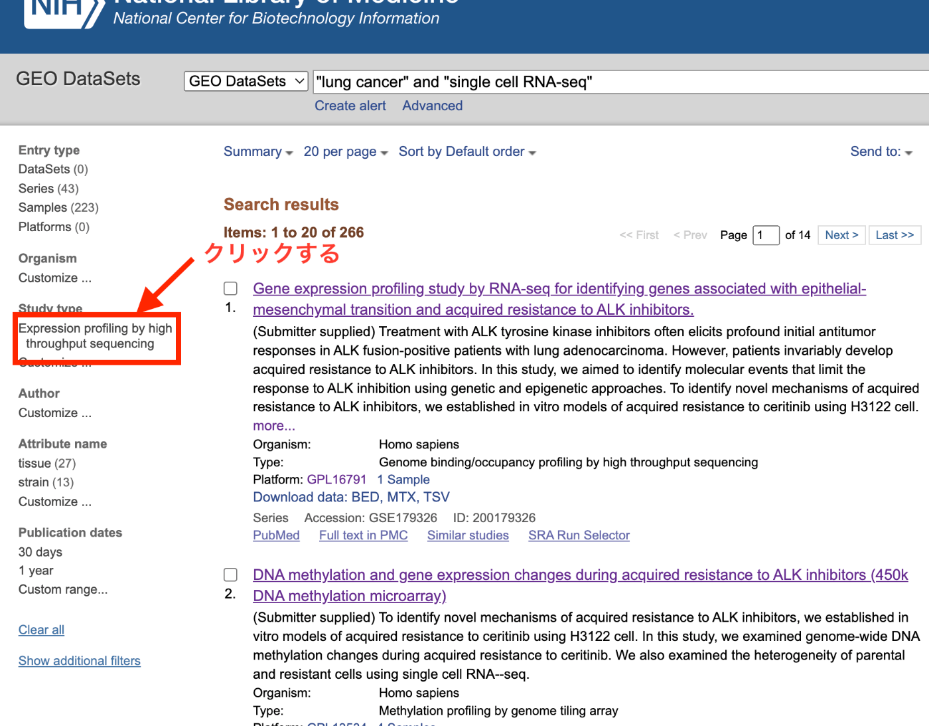Screen dimensions: 929x726
Task: Filter by tissue (27) attribute
Action: tap(47, 463)
